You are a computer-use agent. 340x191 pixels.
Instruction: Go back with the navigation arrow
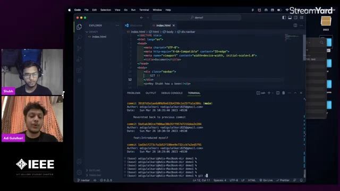(142, 18)
